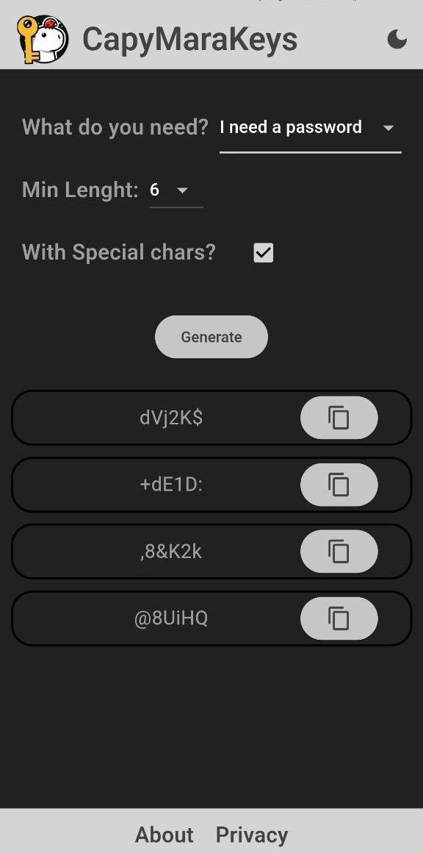The image size is (423, 853).
Task: Click the CapyMaraKeys title text
Action: (x=190, y=39)
